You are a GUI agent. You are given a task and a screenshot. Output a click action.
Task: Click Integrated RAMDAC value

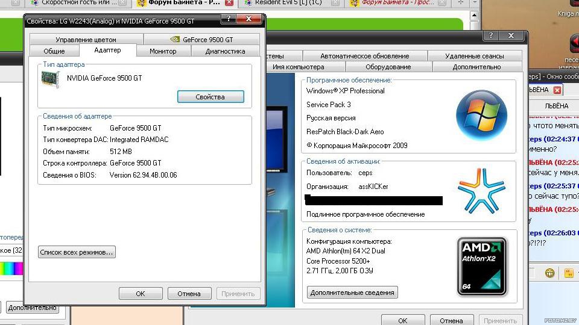pos(139,140)
